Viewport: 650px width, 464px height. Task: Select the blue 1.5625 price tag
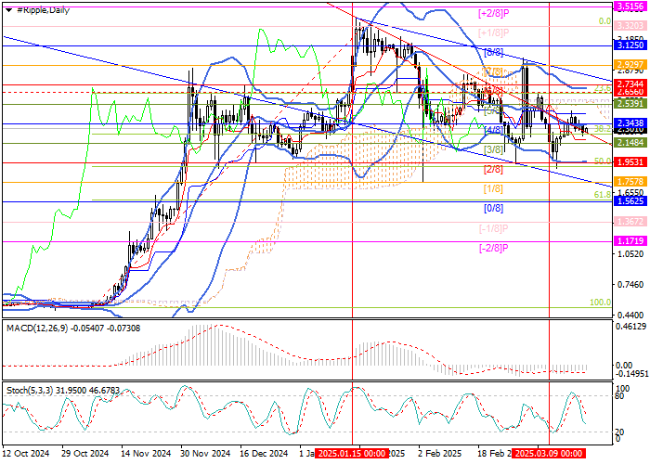pos(630,201)
